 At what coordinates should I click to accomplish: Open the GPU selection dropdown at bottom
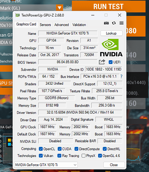(x=46, y=165)
